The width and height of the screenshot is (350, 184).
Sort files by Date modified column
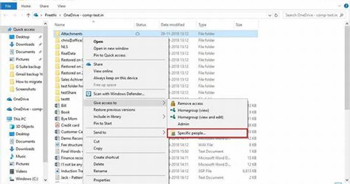pos(173,25)
